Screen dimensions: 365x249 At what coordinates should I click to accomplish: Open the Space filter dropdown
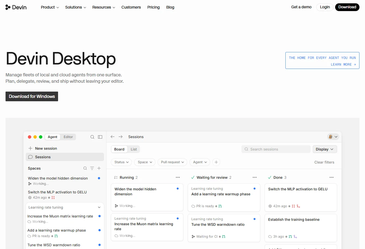point(145,162)
